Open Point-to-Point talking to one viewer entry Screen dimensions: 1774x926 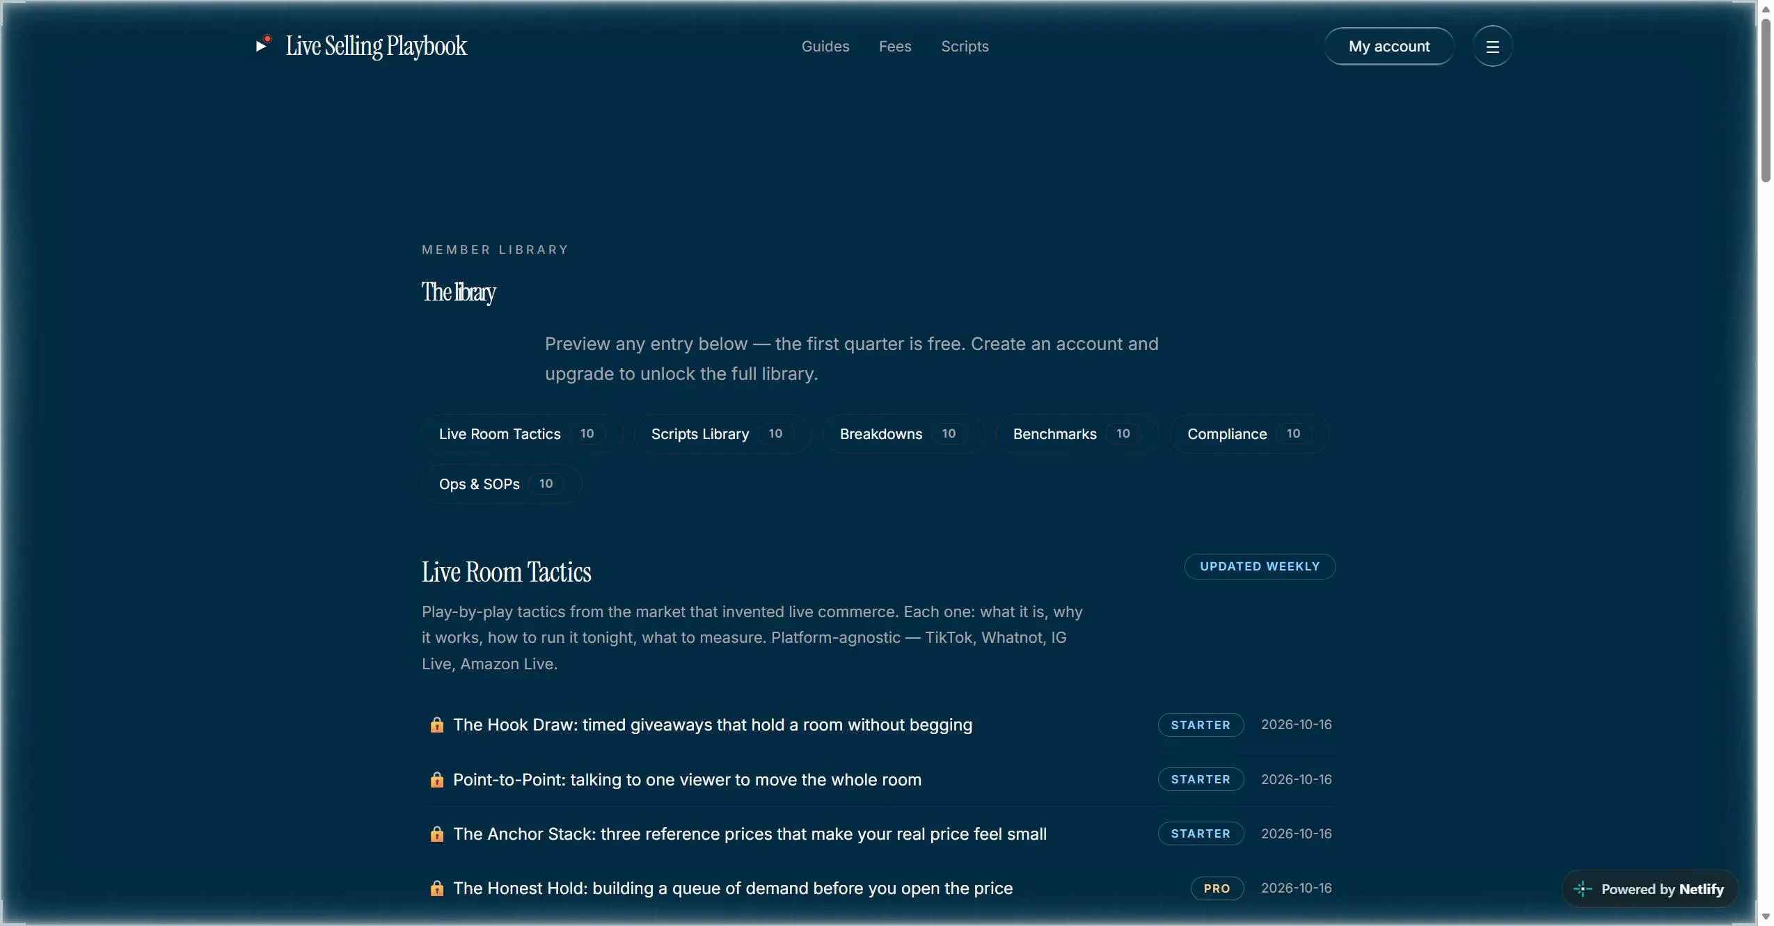pyautogui.click(x=687, y=780)
